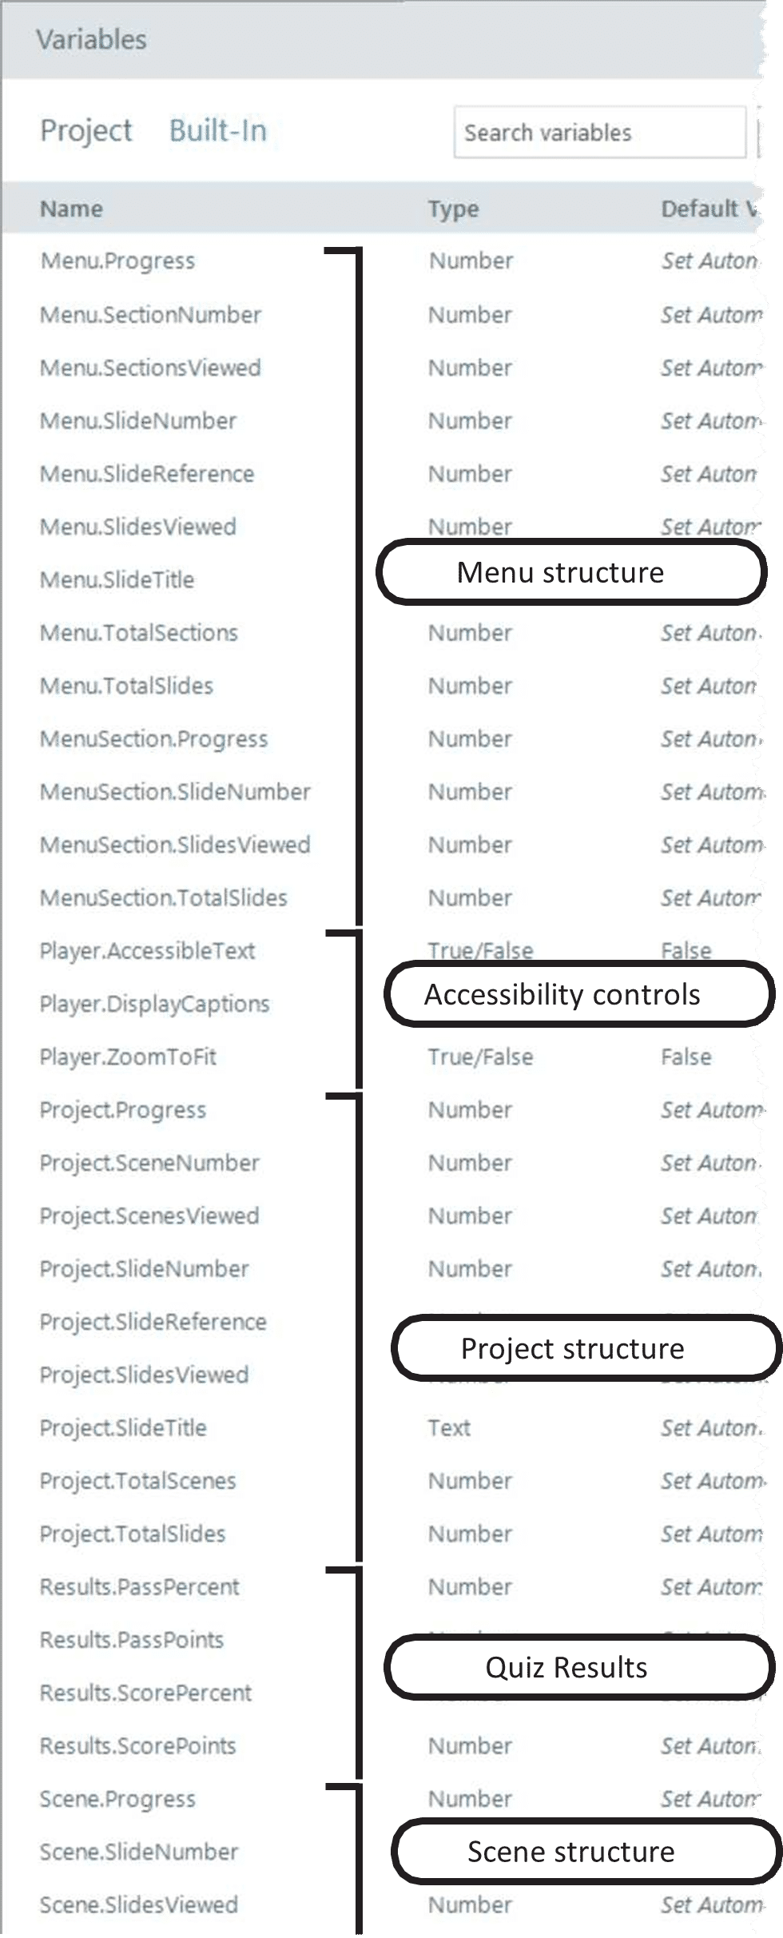The height and width of the screenshot is (1938, 783).
Task: Select the MenuSection.Progress variable
Action: (x=153, y=739)
